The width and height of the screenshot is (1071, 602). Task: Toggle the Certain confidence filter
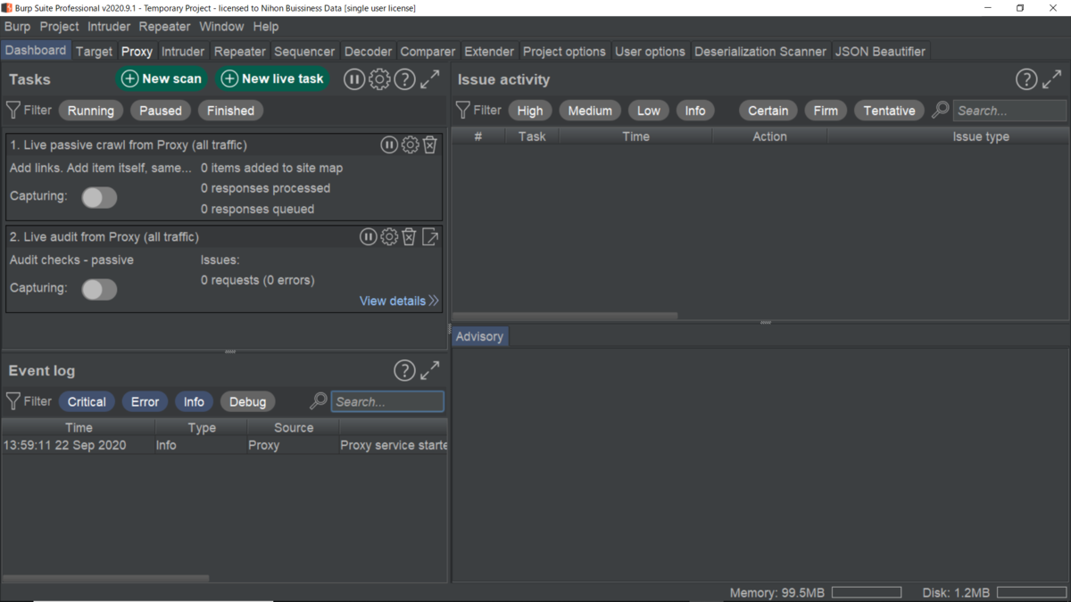[x=768, y=111]
